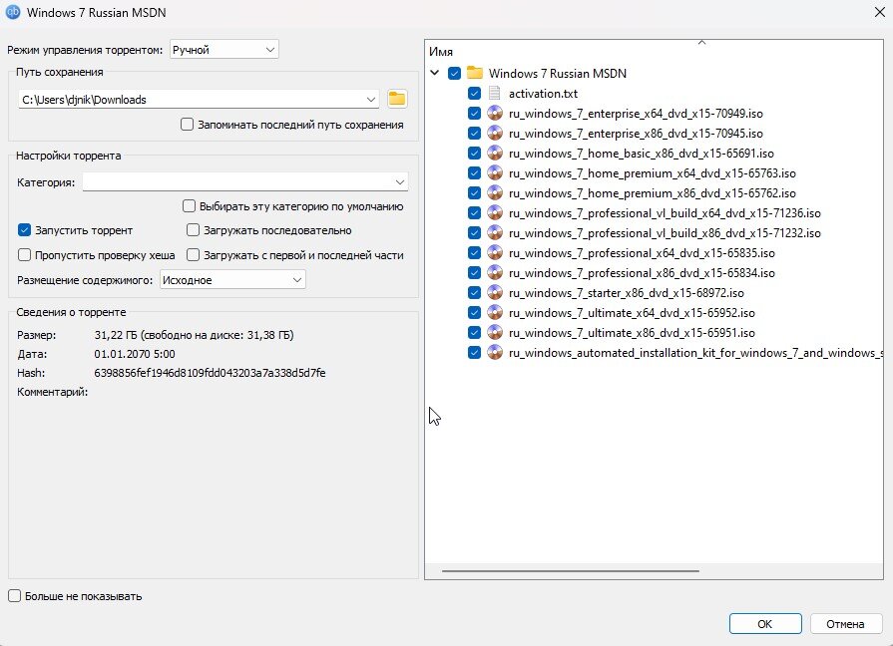
Task: Select file name ru_windows_7_professional_vl_build_x64 iso
Action: (665, 213)
